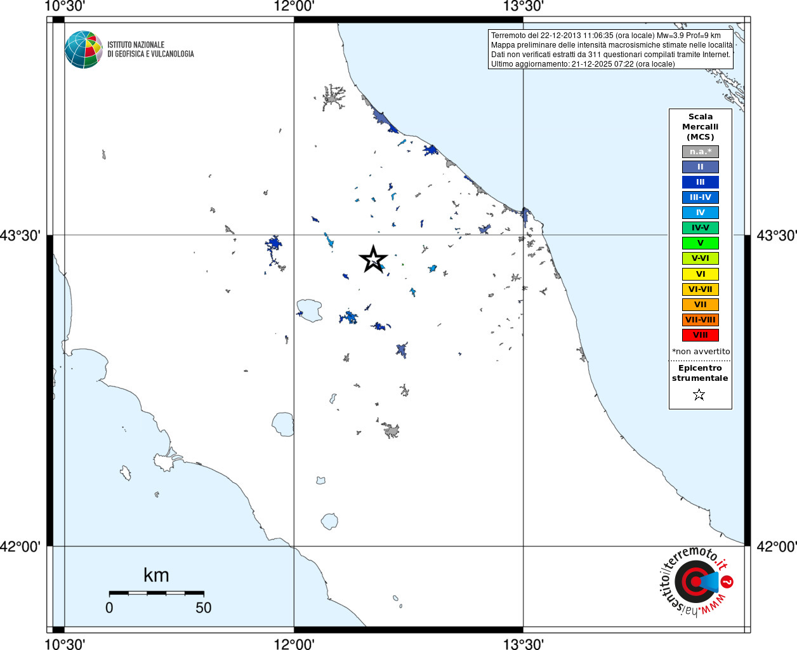
Task: Click the INGV globe logo
Action: [x=84, y=50]
